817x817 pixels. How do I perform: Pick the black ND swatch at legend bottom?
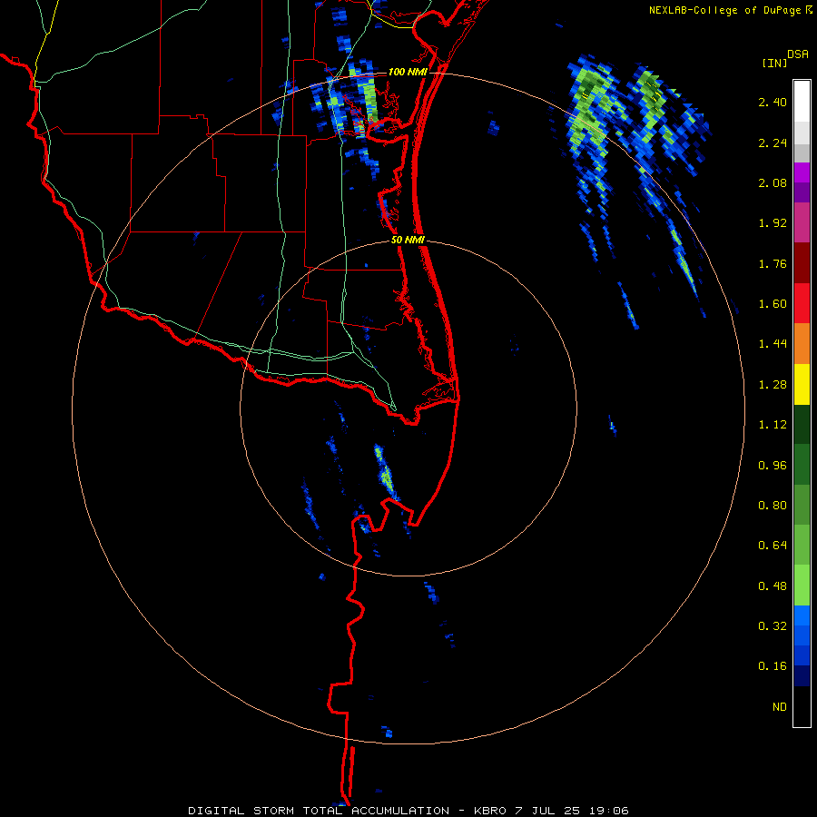802,706
